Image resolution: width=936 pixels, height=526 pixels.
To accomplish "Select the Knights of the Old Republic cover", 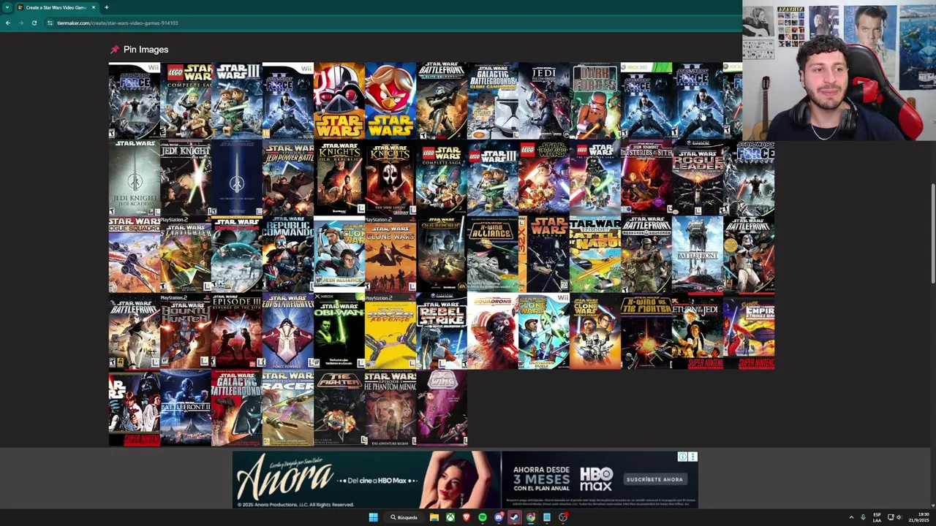I will click(339, 178).
